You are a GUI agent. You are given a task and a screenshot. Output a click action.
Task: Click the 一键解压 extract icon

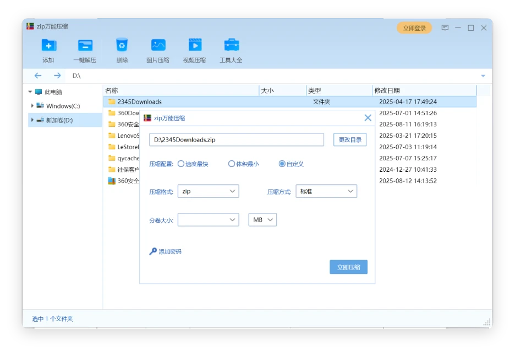point(85,46)
